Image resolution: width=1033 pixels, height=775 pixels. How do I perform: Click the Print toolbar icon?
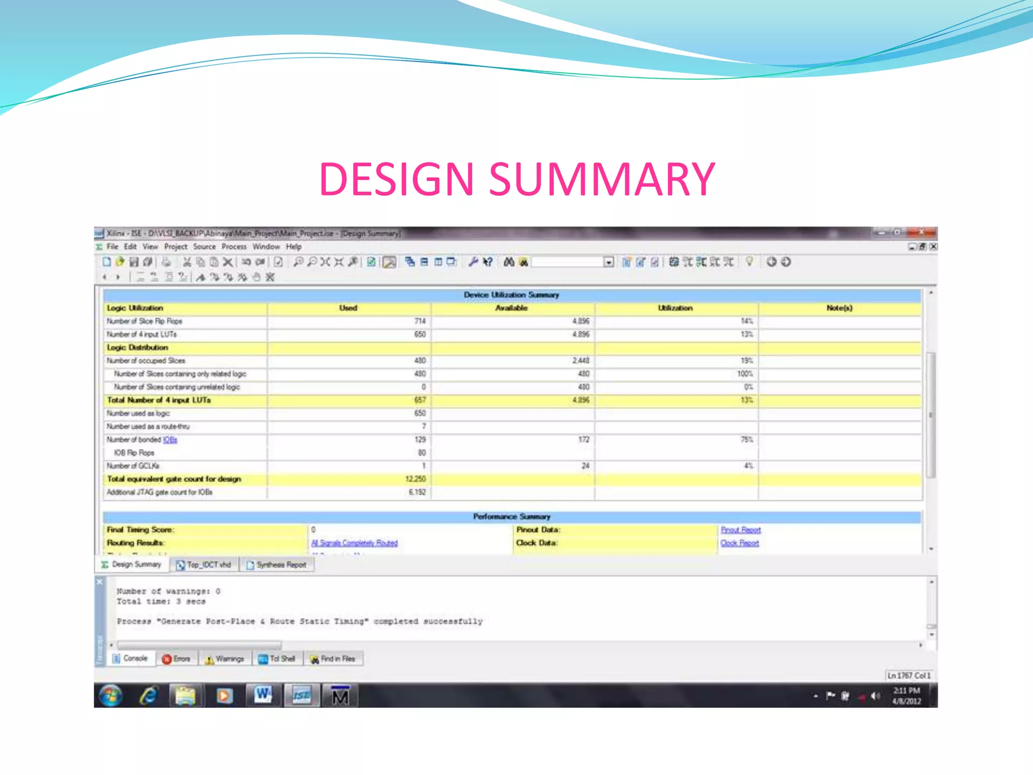pyautogui.click(x=166, y=261)
